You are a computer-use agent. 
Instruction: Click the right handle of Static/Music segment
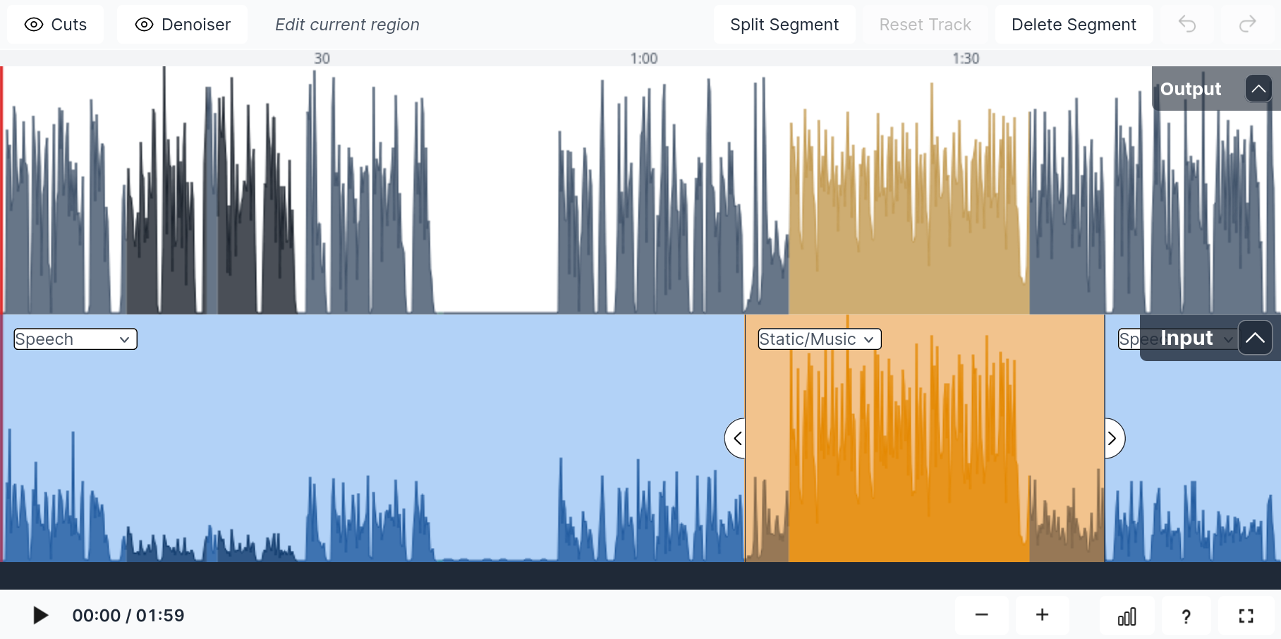coord(1113,438)
